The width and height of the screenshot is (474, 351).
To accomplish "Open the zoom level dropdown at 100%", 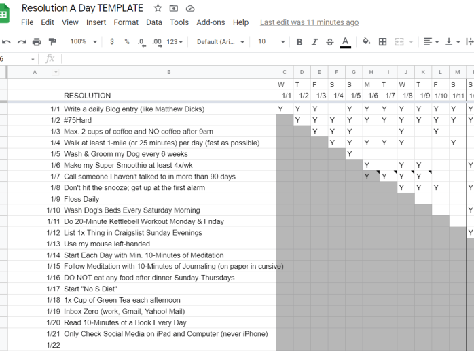I will pyautogui.click(x=83, y=42).
